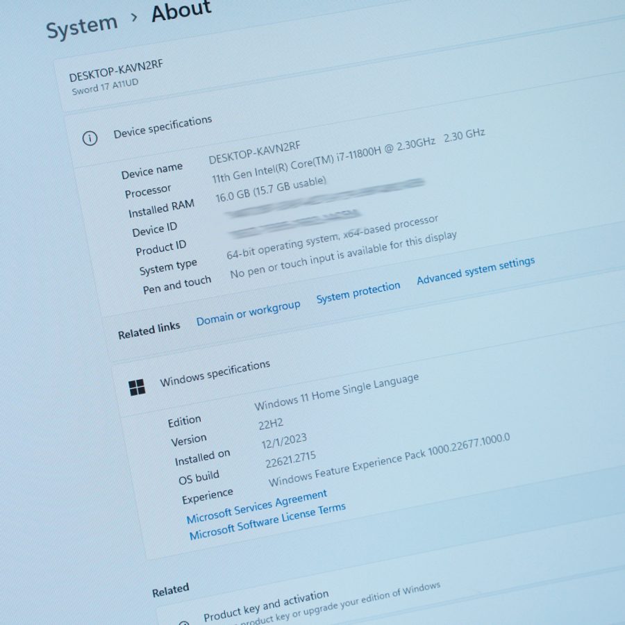Select the 16.0 GB (15.7 GB usable) value
The image size is (625, 625).
point(271,190)
